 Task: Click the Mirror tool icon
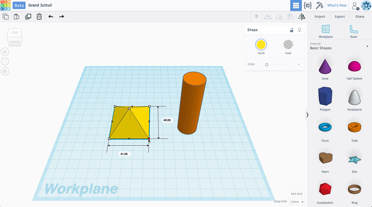(302, 16)
